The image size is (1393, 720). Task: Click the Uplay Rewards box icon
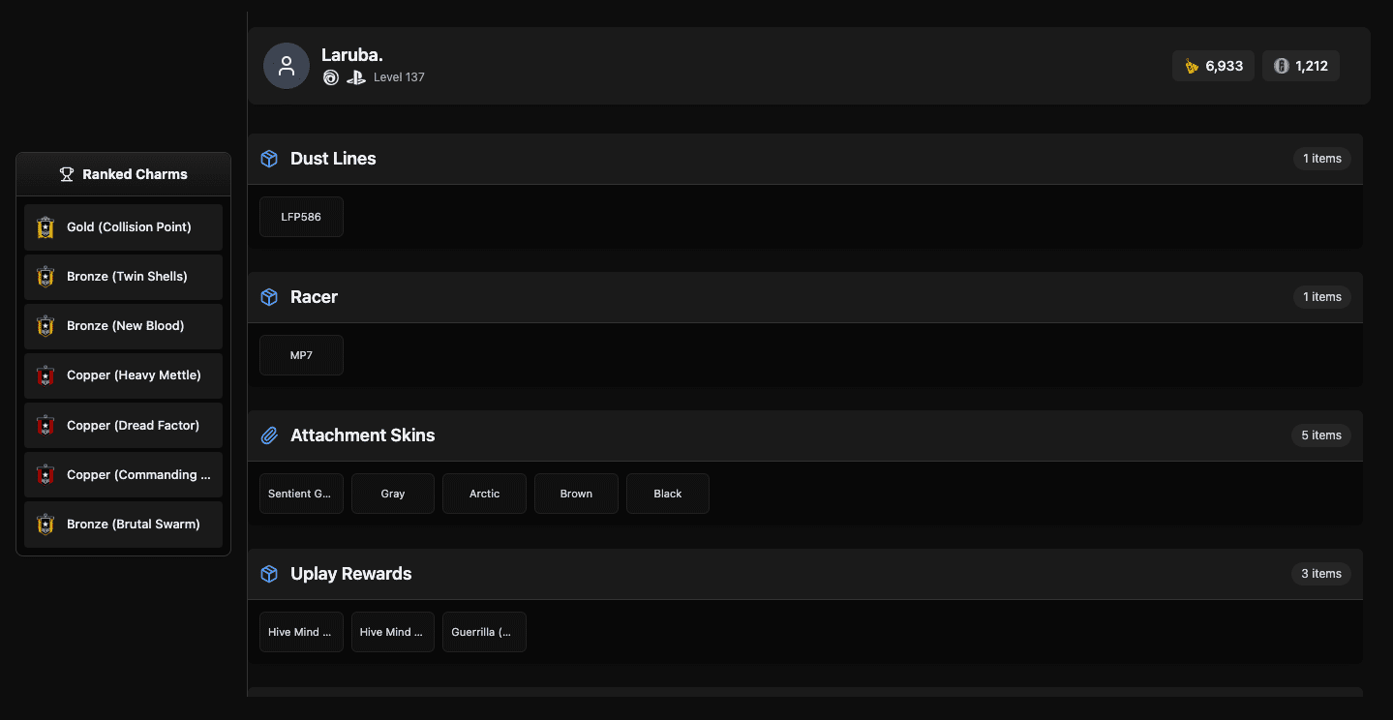(270, 574)
